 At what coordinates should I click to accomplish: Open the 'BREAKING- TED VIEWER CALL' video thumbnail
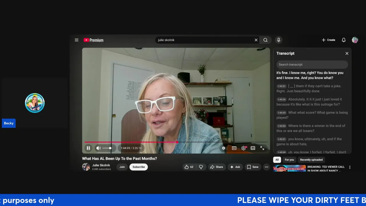[289, 168]
